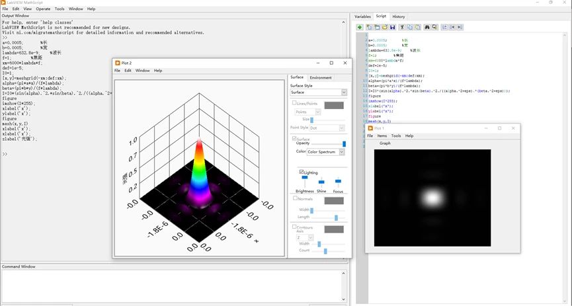Click the Shine vertical slider handle
Image resolution: width=572 pixels, height=306 pixels.
(321, 182)
